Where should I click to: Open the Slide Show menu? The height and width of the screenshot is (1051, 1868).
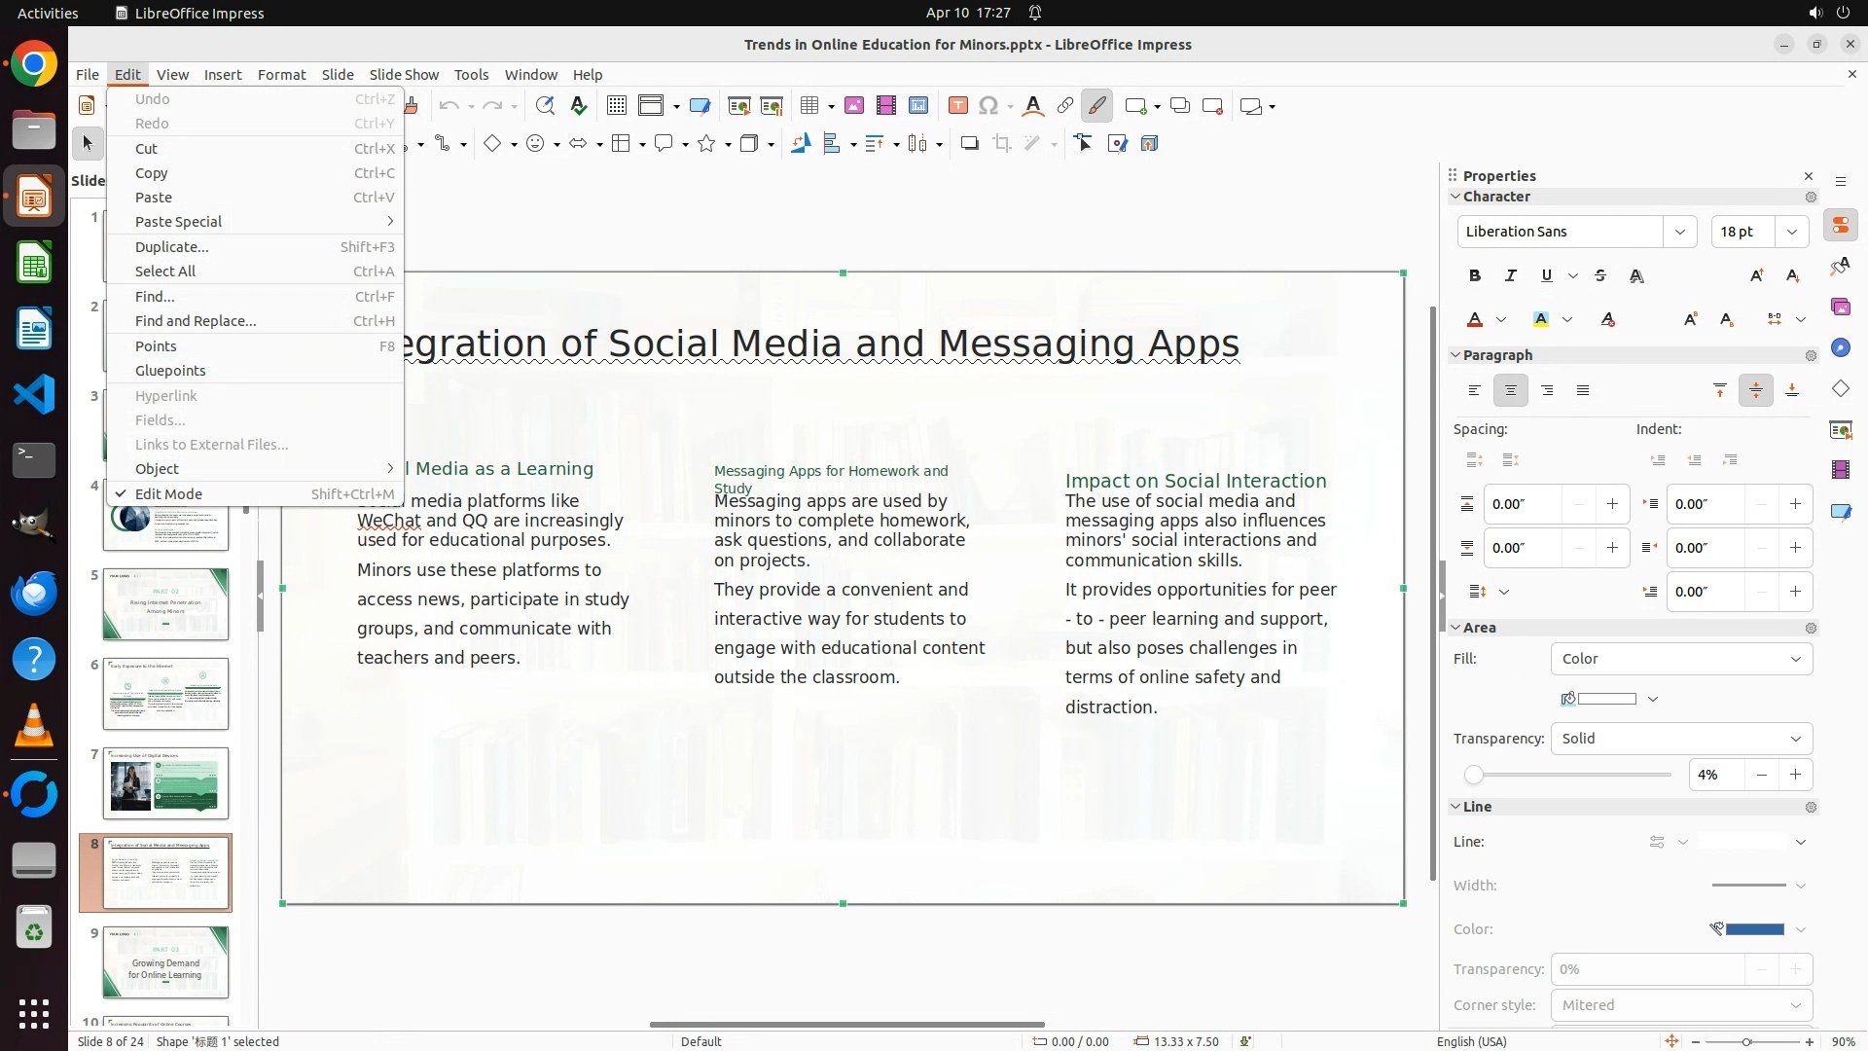coord(404,75)
